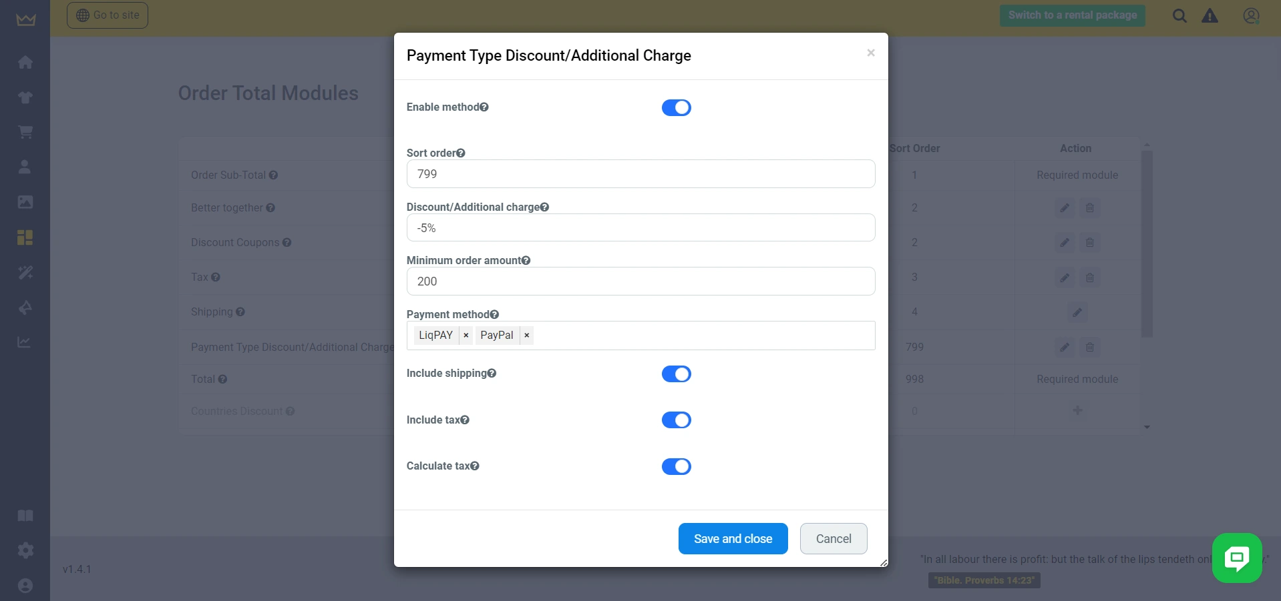Toggle the Calculate tax switch

[676, 466]
